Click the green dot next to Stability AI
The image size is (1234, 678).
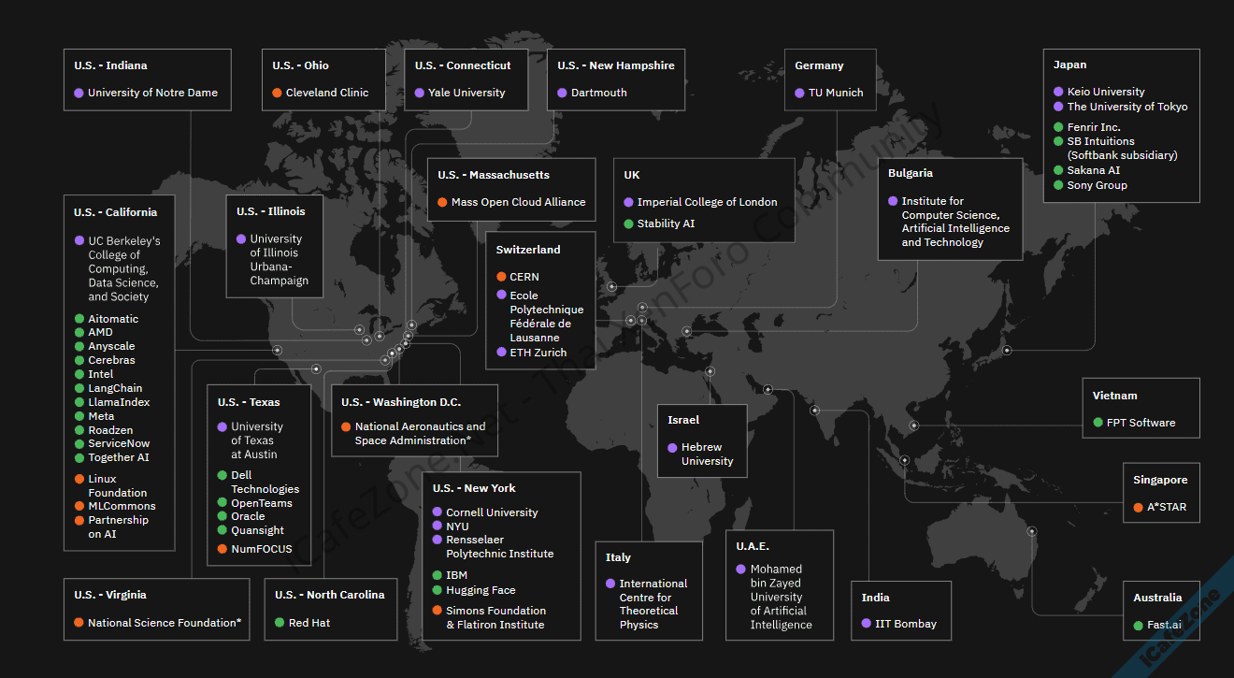pos(629,224)
